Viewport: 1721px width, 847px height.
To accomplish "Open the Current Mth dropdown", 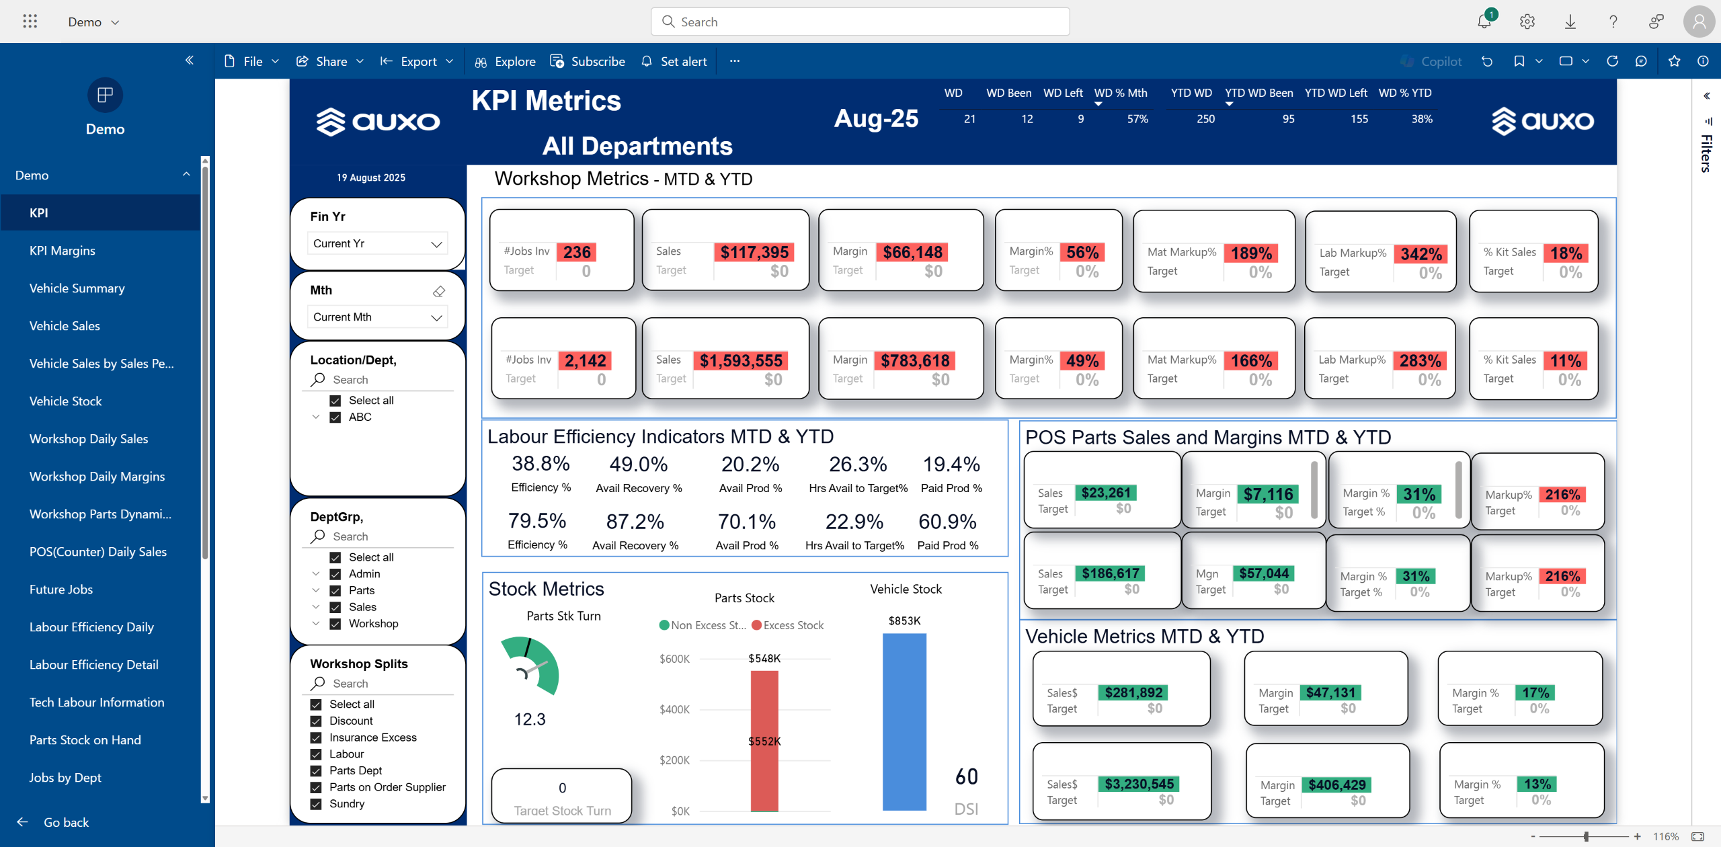I will tap(377, 317).
